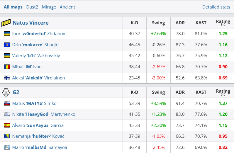Image resolution: width=234 pixels, height=153 pixels.
Task: Open the G2 team name link
Action: 16,92
